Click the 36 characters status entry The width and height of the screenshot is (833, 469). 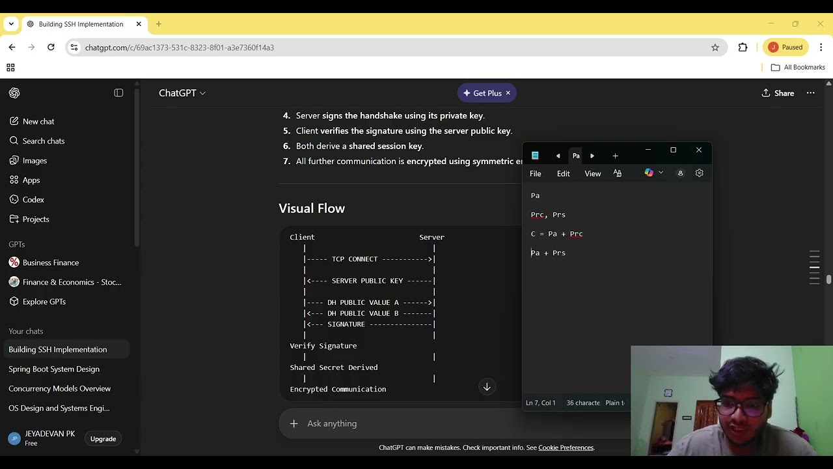click(583, 403)
